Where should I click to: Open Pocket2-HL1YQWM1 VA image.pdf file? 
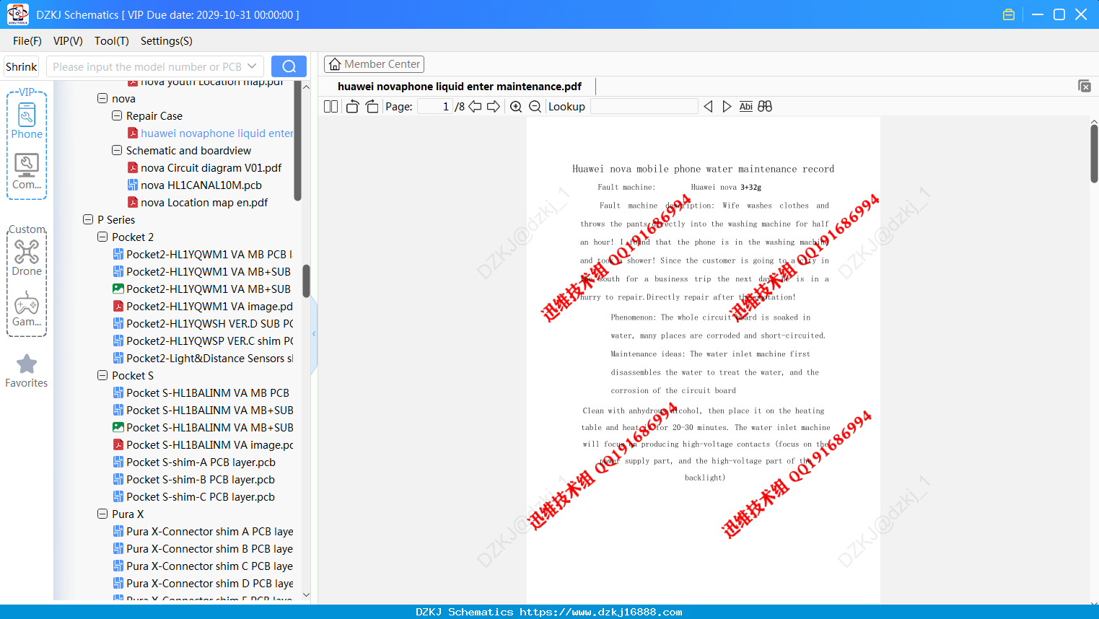click(x=203, y=307)
